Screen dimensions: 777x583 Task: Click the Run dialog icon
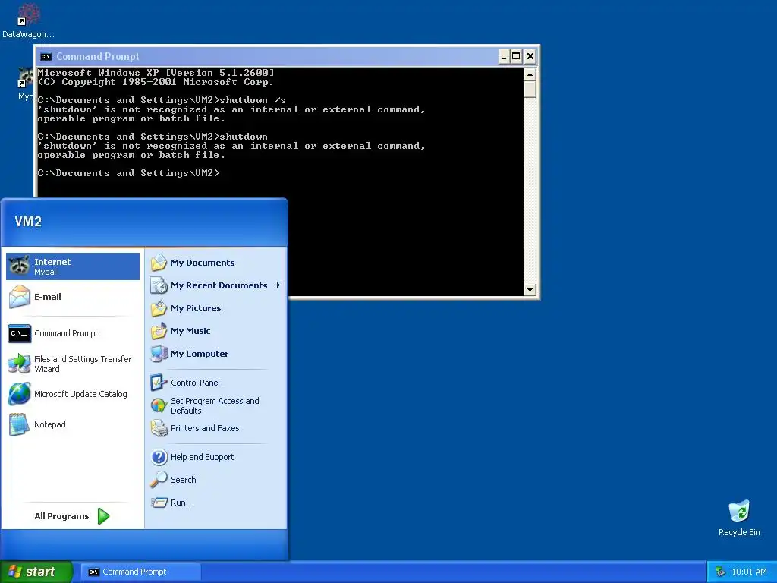tap(159, 503)
